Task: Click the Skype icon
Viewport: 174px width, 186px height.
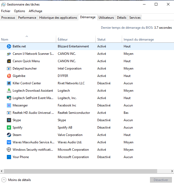Action: pos(9,120)
